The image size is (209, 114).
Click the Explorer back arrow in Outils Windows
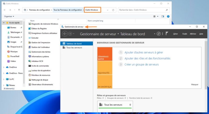5,10
